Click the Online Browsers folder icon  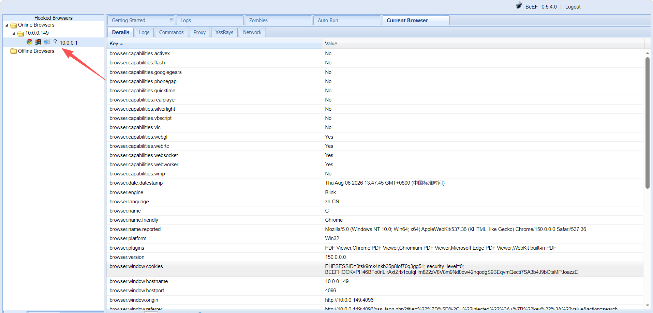point(14,25)
